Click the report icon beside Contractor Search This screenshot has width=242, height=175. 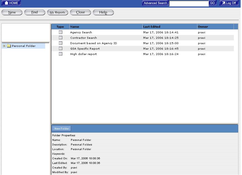pos(60,38)
